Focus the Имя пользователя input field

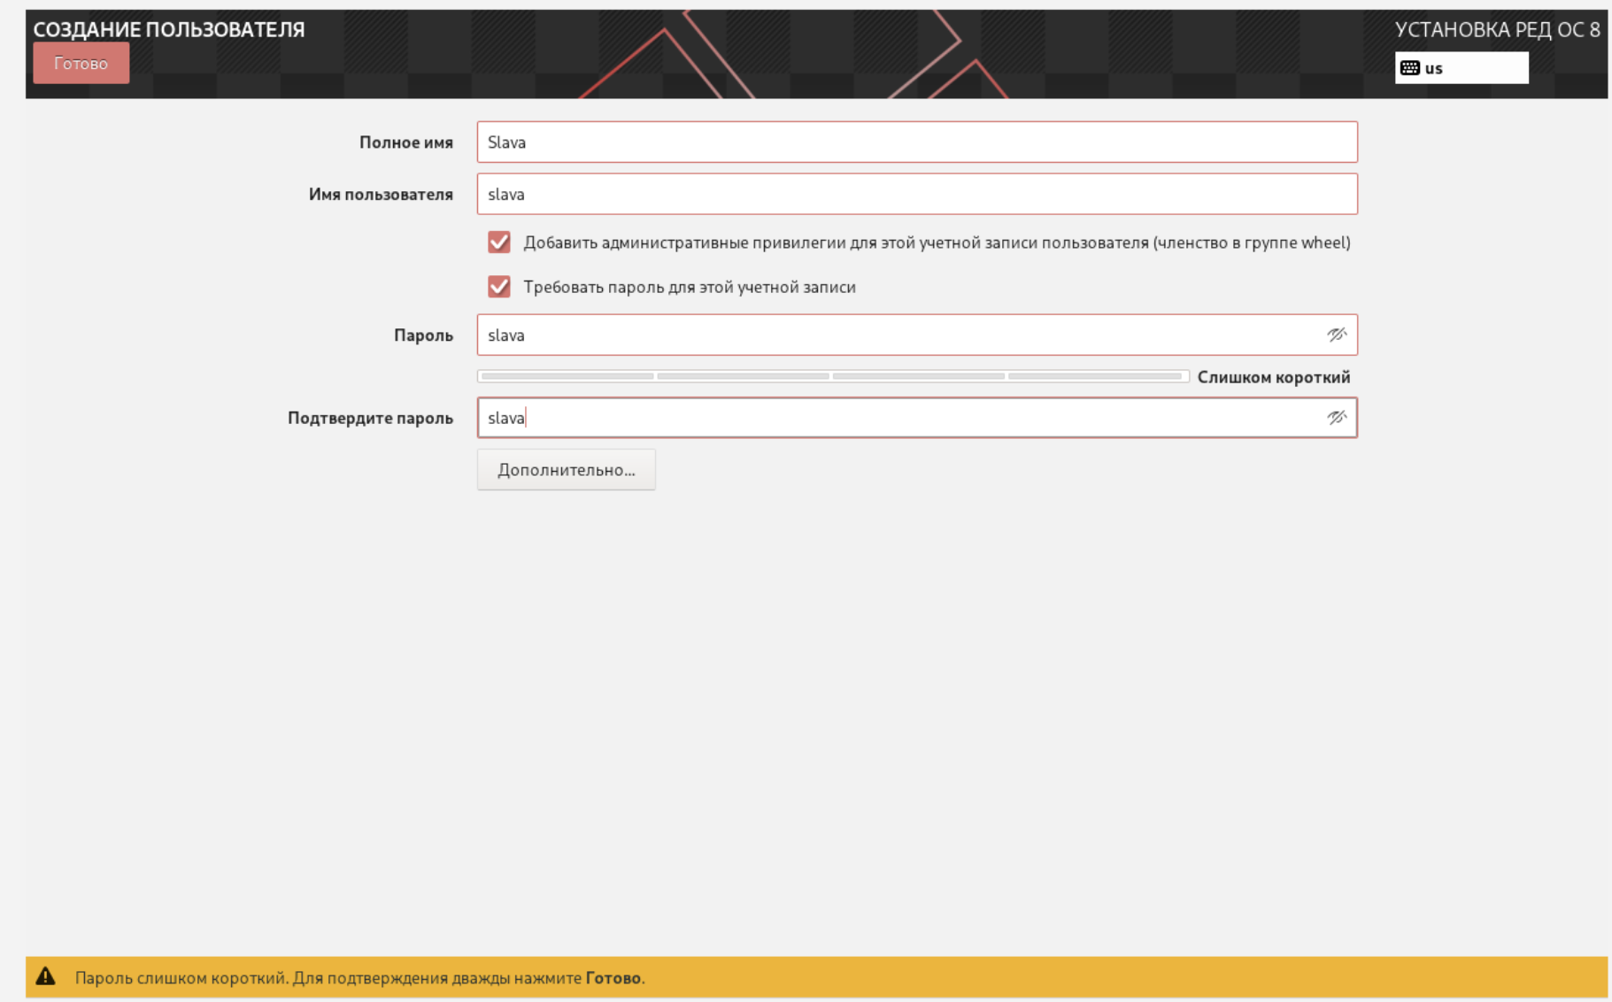[x=916, y=194]
